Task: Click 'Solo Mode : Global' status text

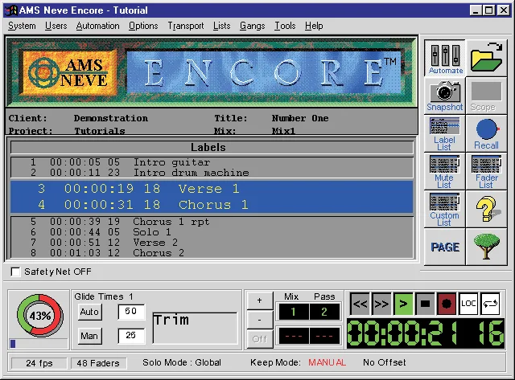Action: click(182, 362)
